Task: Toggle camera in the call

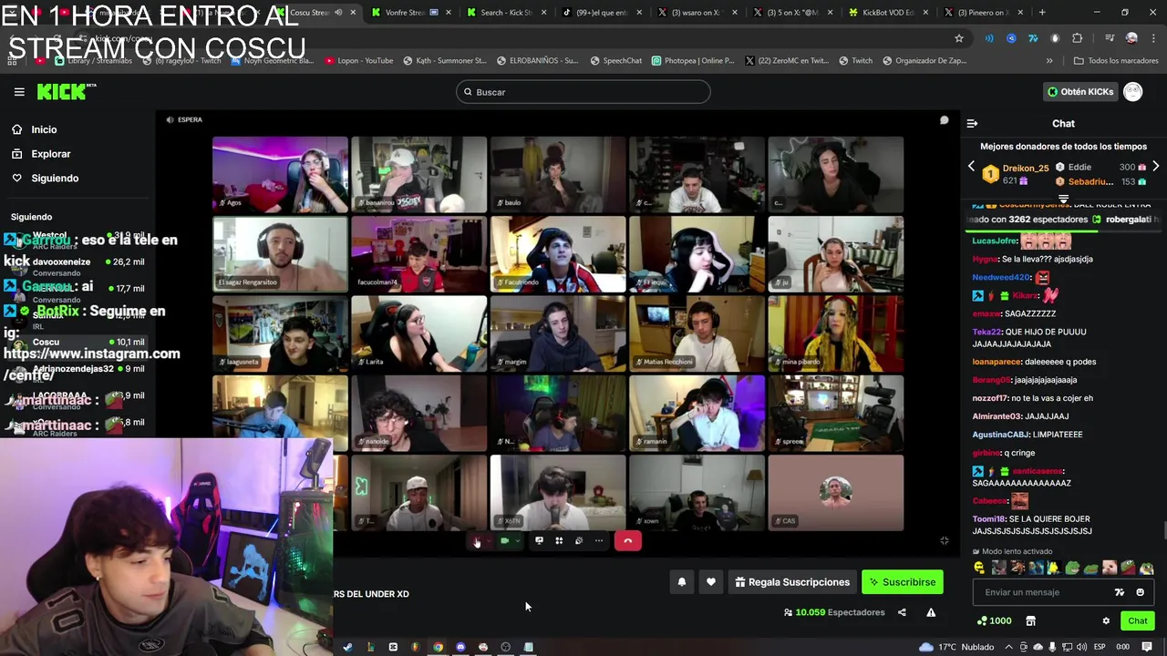Action: pyautogui.click(x=504, y=541)
